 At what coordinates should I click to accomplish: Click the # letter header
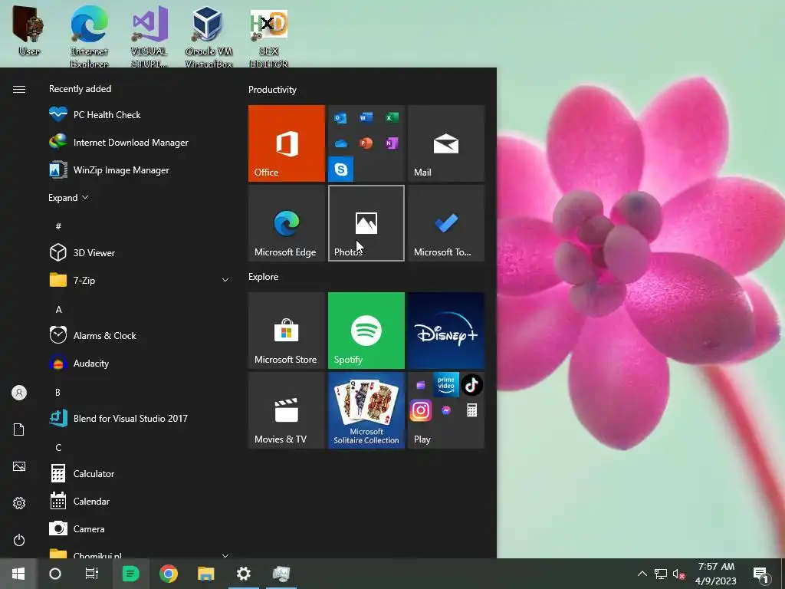click(58, 226)
